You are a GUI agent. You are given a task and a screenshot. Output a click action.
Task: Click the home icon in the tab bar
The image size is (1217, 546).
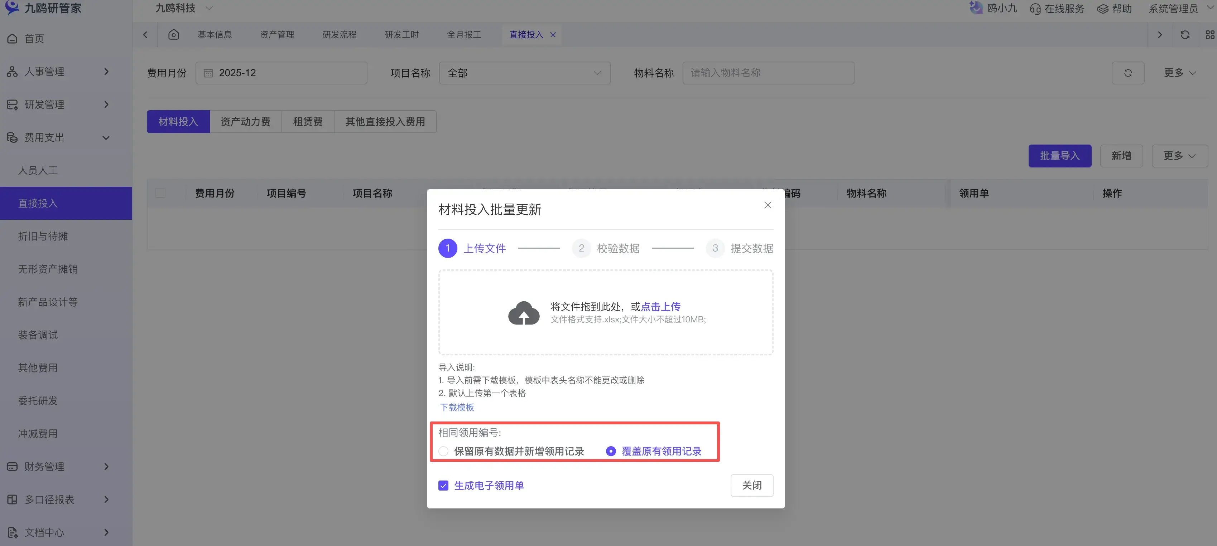pos(173,34)
